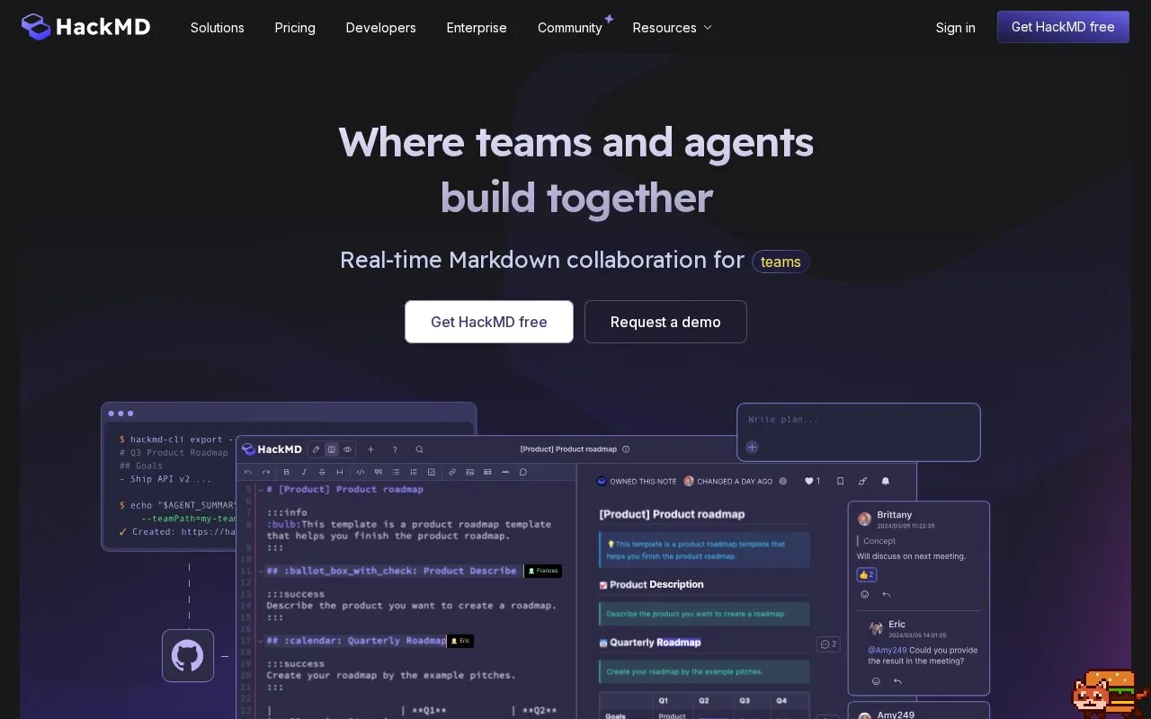Click the info icon beside the note title

point(626,449)
